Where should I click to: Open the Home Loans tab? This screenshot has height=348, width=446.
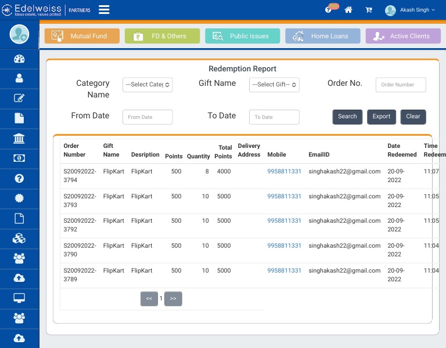point(323,36)
